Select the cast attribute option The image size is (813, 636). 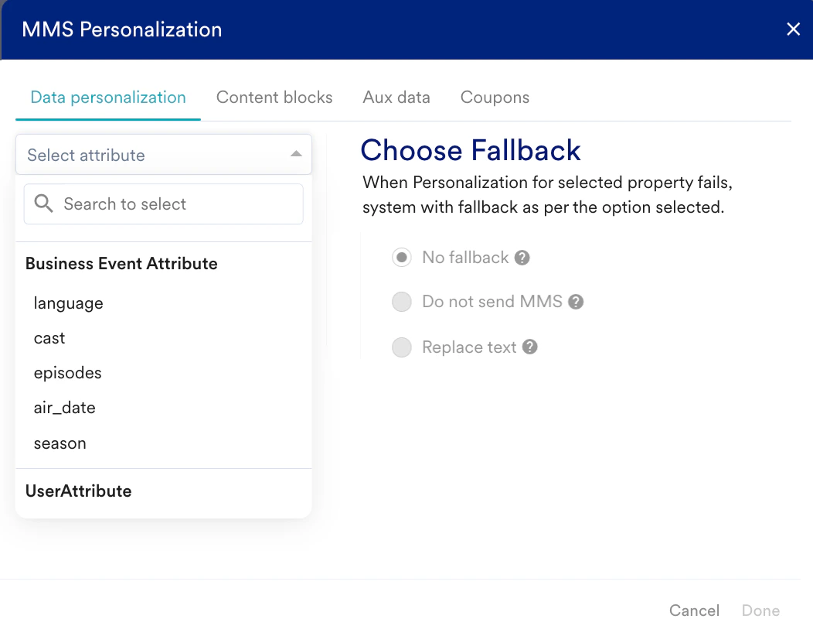(x=49, y=338)
